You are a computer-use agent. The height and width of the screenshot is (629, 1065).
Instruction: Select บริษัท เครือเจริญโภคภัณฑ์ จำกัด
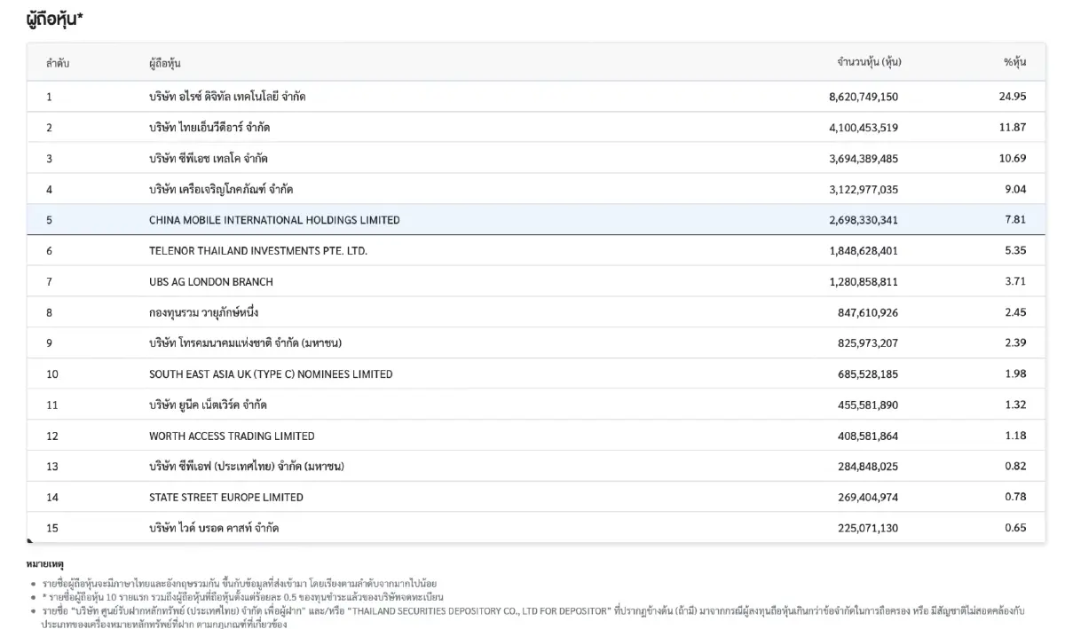[x=221, y=189]
